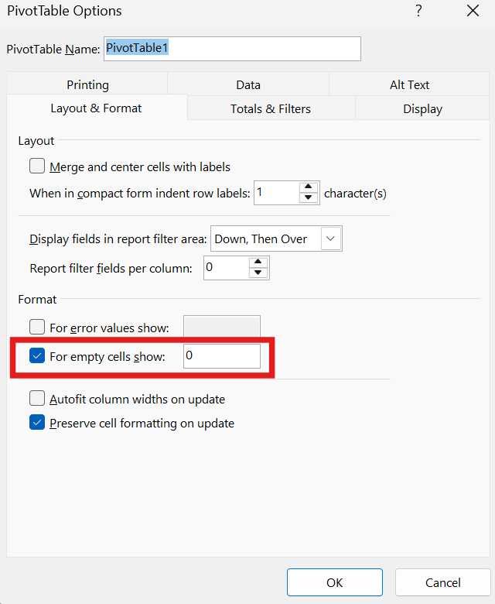Open the Totals & Filters tab

point(271,109)
